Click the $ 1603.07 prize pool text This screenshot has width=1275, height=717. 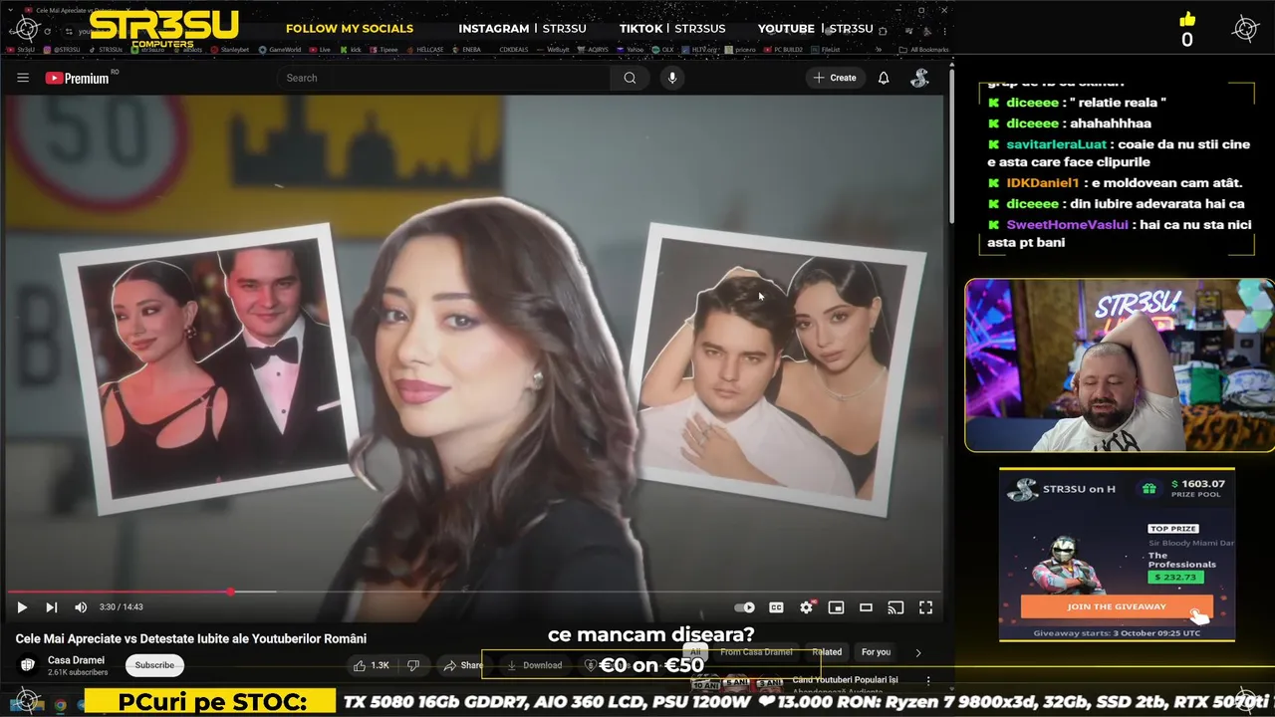[x=1198, y=484]
